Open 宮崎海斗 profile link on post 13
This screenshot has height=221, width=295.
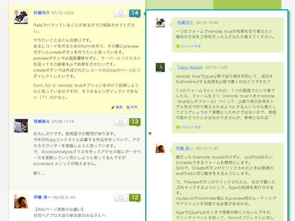point(41,122)
